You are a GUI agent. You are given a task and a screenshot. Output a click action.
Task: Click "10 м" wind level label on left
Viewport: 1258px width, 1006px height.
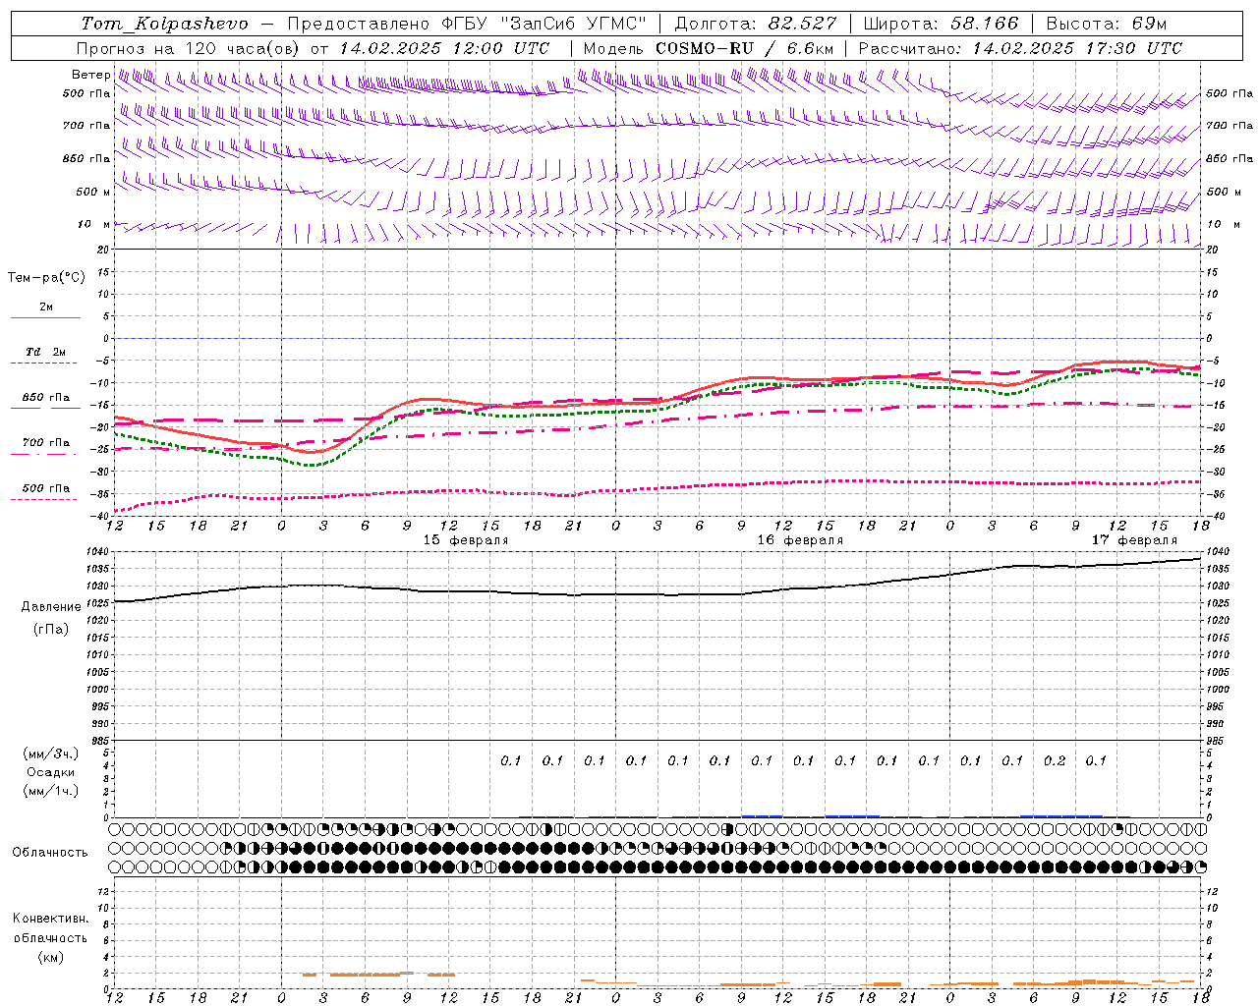[x=93, y=224]
